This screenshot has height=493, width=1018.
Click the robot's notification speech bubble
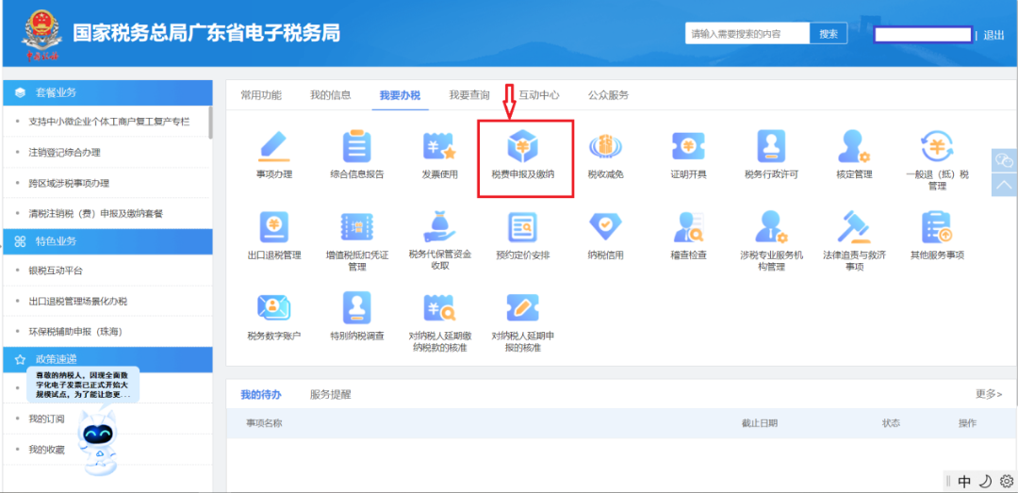click(82, 385)
